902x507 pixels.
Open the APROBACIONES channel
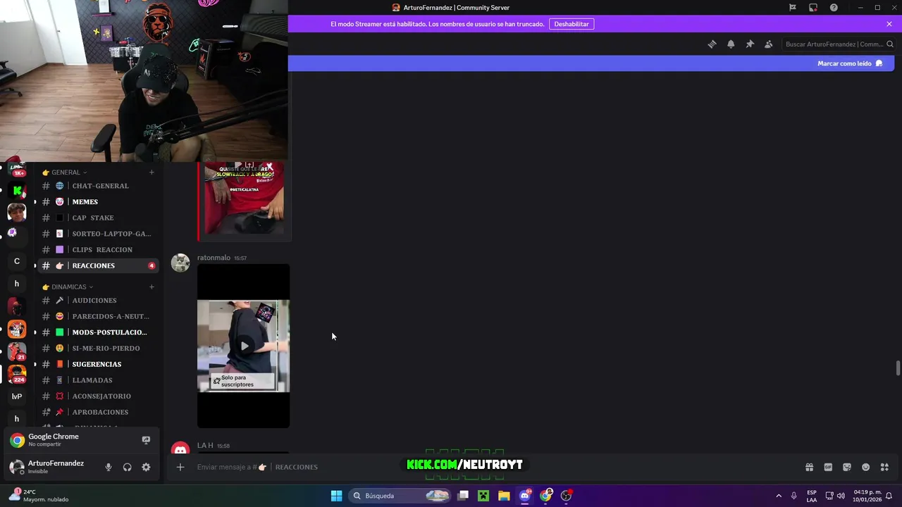pyautogui.click(x=98, y=413)
